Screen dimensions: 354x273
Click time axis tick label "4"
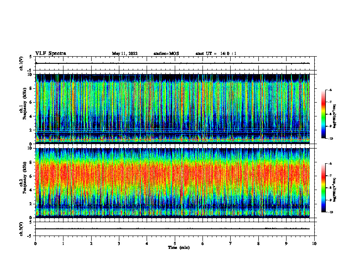(x=147, y=244)
